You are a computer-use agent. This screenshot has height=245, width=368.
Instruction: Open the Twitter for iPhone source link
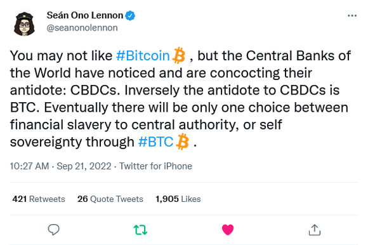click(155, 166)
